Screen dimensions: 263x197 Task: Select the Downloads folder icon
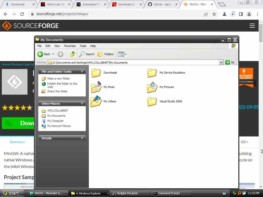(96, 73)
